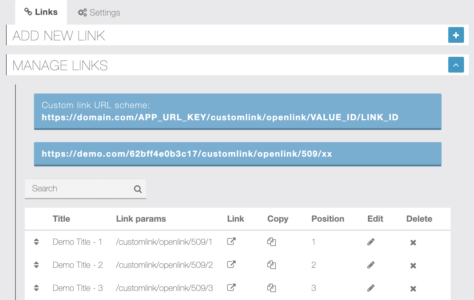Screen dimensions: 474x300
Task: Open Demo Title - 2 via the external link icon
Action: [x=231, y=264]
